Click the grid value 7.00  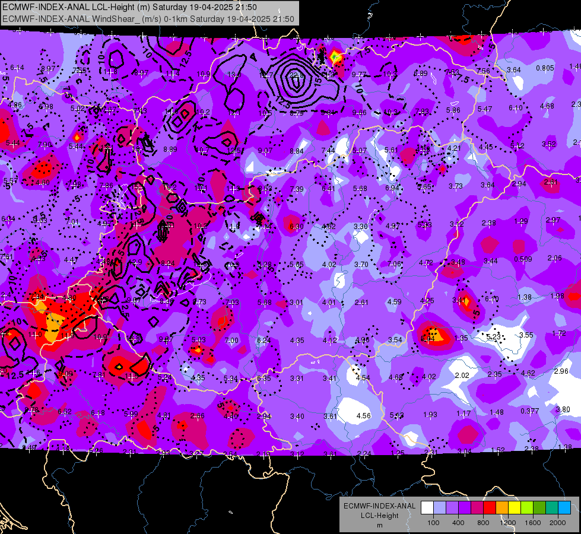coord(231,340)
